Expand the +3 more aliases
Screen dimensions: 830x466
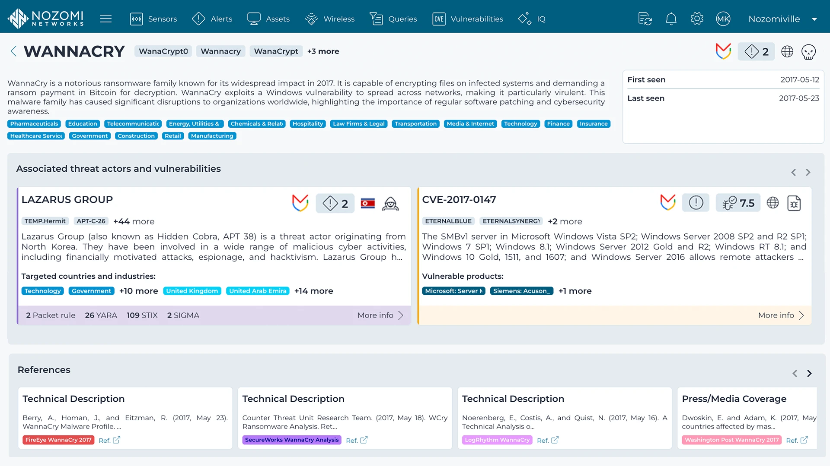coord(323,51)
